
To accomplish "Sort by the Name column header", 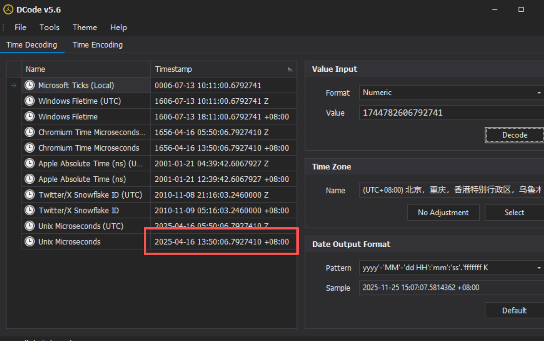I will tap(86, 69).
